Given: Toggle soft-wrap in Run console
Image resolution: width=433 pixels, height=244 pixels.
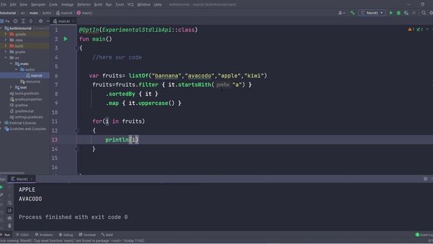Looking at the screenshot, I should (9, 203).
